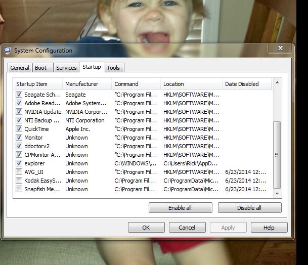Select the Startup tab
The image size is (308, 265).
point(92,67)
